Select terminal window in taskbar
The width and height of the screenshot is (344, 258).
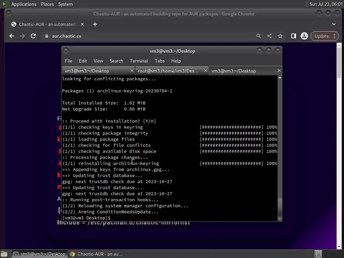click(40, 254)
